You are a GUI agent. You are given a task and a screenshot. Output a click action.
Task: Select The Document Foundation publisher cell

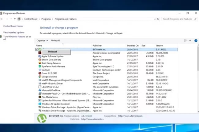click(105, 87)
